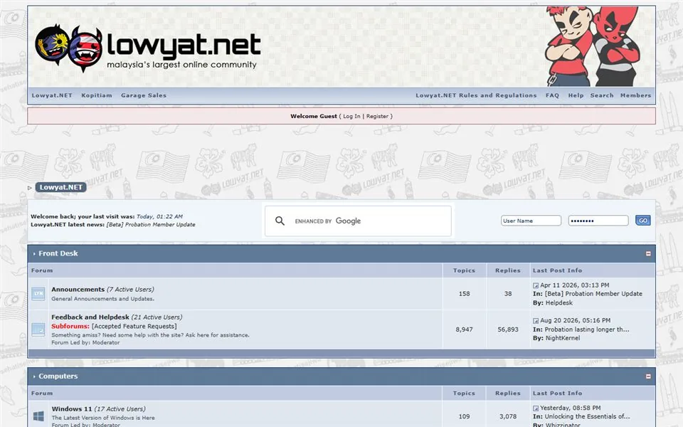Image resolution: width=683 pixels, height=427 pixels.
Task: Collapse the Computers category
Action: 648,376
